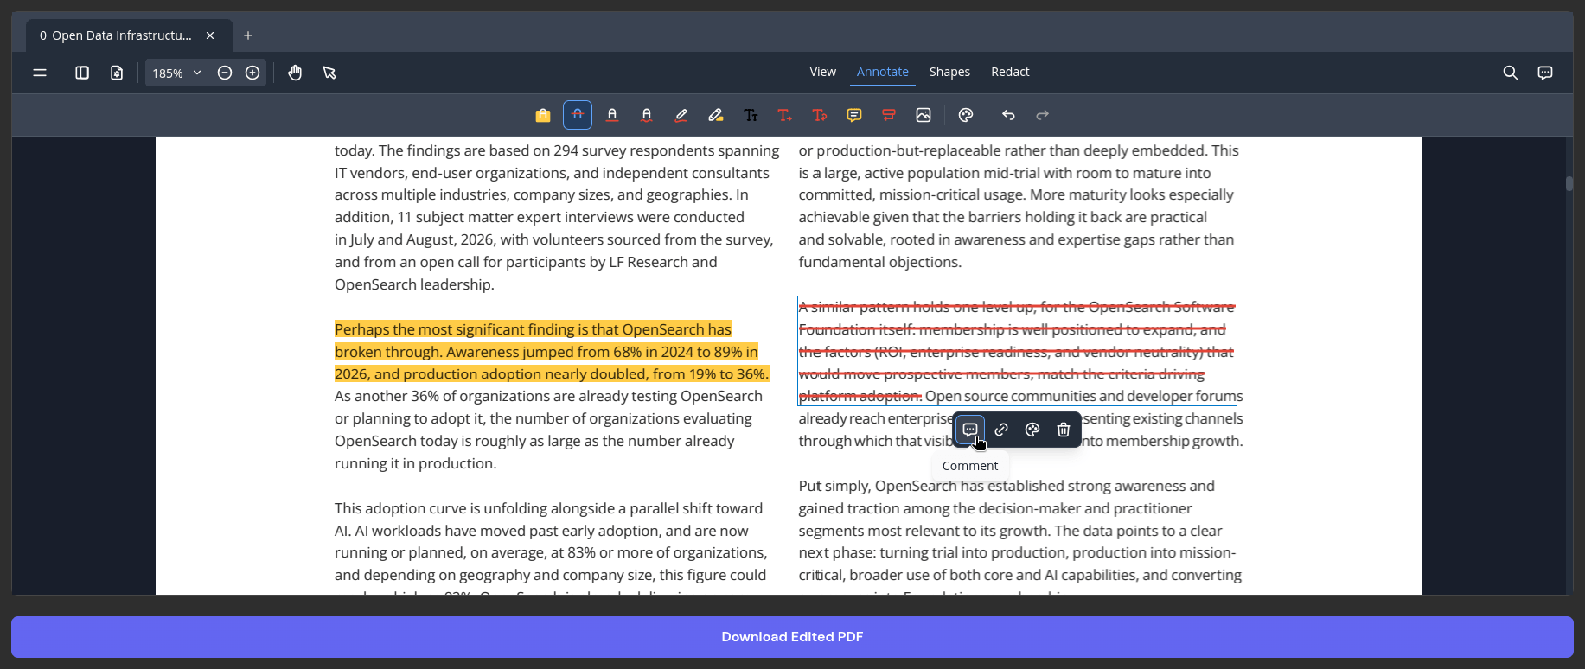
Task: Select the underline text tool
Action: click(x=612, y=115)
